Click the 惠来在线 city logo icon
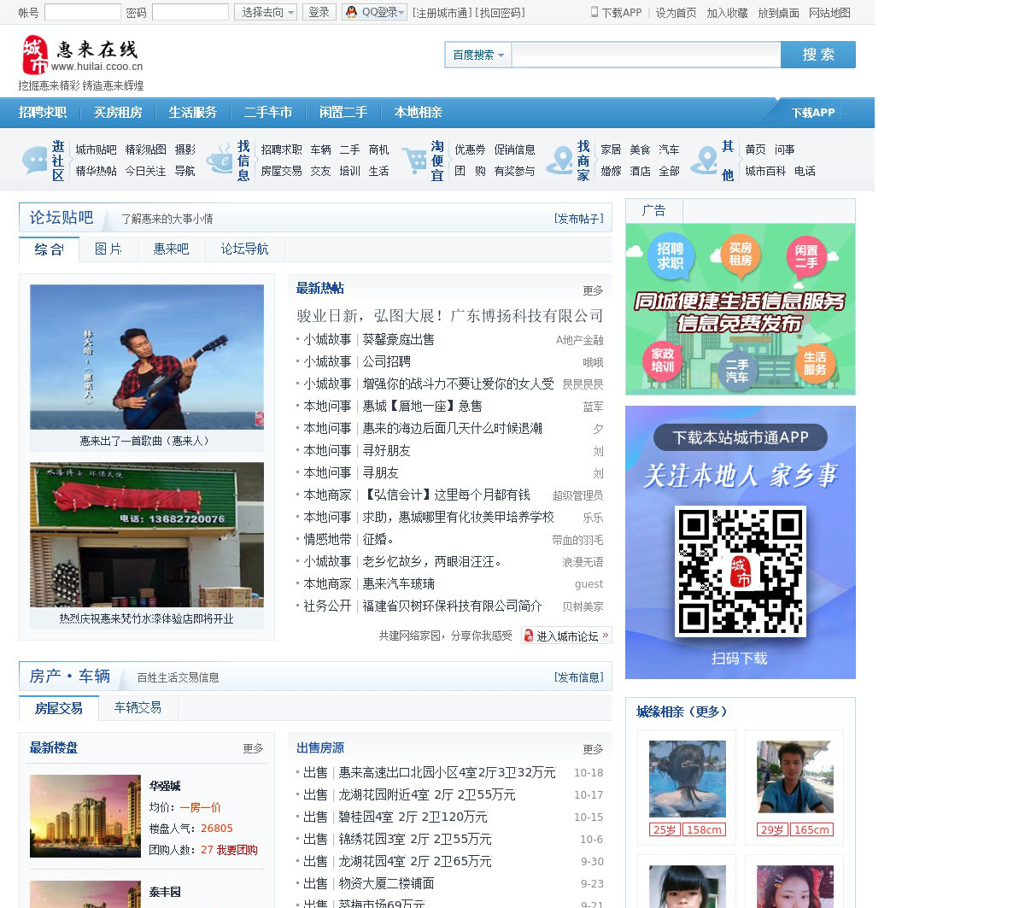The width and height of the screenshot is (1025, 908). click(x=35, y=55)
